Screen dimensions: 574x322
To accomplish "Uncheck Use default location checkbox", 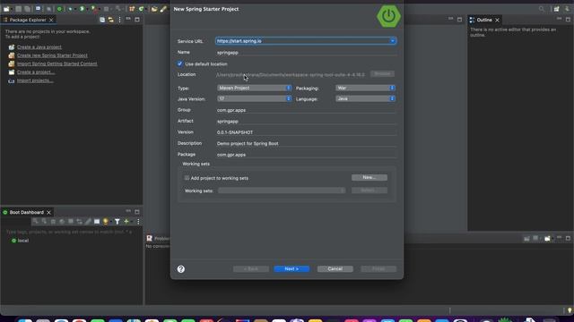I will pos(179,64).
